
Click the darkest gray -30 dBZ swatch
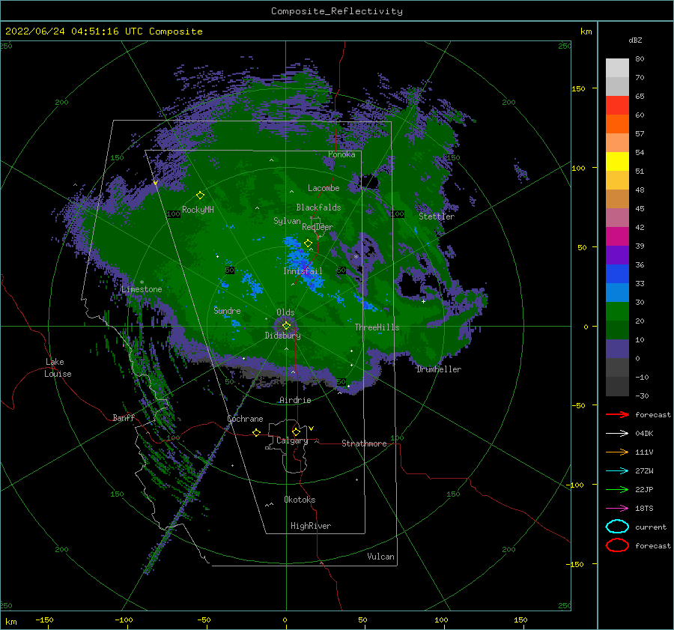pos(617,387)
